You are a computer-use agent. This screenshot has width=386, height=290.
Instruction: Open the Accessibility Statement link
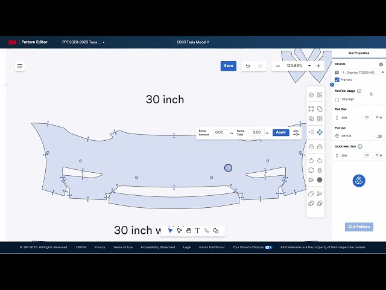point(158,247)
